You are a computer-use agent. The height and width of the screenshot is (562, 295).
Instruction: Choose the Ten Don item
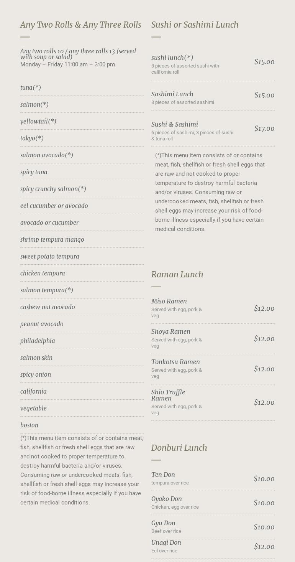[x=163, y=475]
